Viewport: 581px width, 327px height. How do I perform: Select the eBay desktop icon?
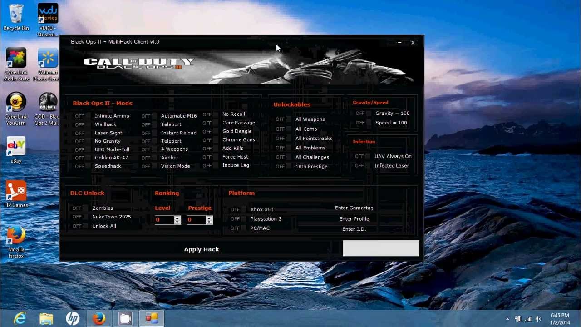(16, 150)
